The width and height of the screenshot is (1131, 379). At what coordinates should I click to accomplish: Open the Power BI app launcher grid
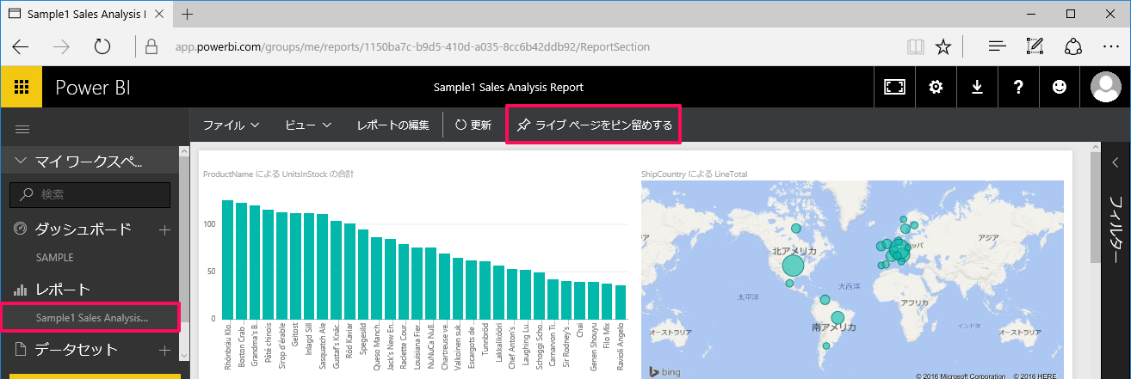coord(22,87)
